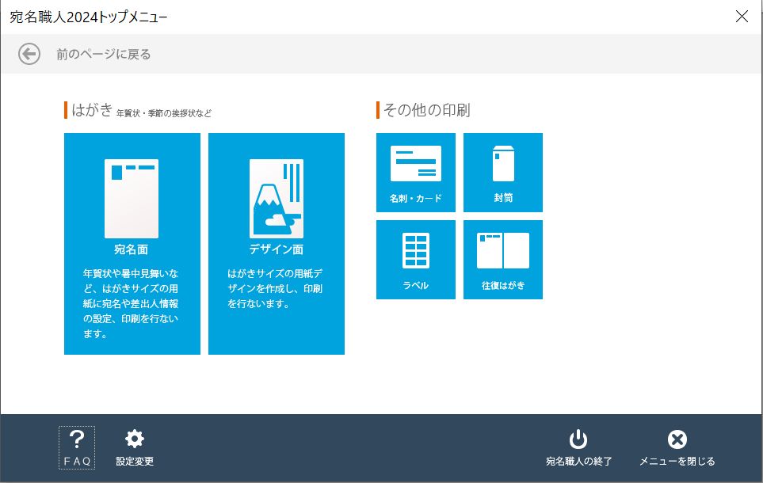Close the menu using メニューを閉じる icon
The width and height of the screenshot is (763, 483).
(x=677, y=445)
